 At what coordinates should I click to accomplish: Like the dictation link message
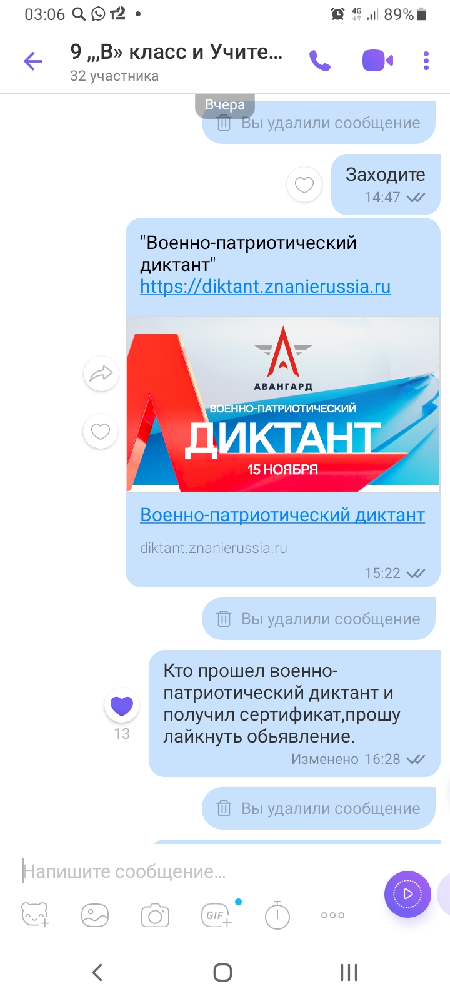101,431
